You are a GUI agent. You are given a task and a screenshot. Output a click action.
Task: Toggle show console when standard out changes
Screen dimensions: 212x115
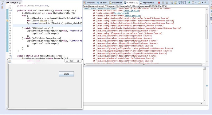180,2
